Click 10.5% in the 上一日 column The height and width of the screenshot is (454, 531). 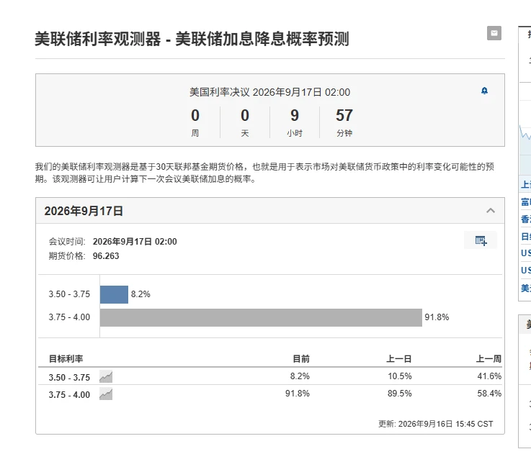(400, 376)
